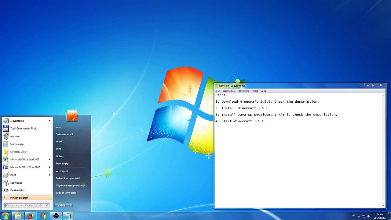This screenshot has height=220, width=391.
Task: Expand Excel 2007 jump list arrow
Action: 49,159
